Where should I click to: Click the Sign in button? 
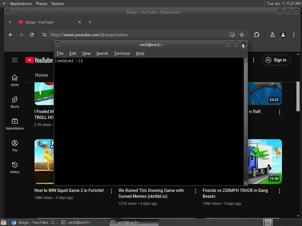pyautogui.click(x=276, y=60)
